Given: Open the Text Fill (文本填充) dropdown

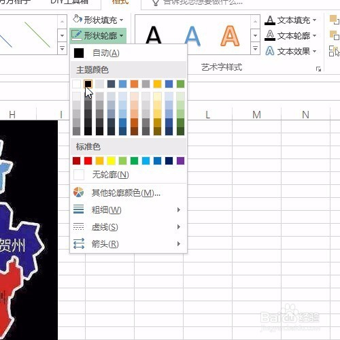Looking at the screenshot, I should pyautogui.click(x=291, y=20).
